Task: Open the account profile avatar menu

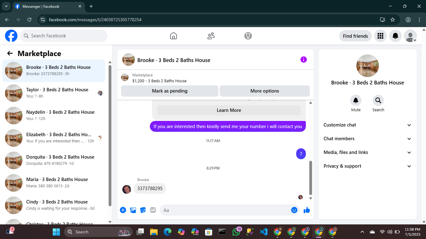Action: [410, 36]
